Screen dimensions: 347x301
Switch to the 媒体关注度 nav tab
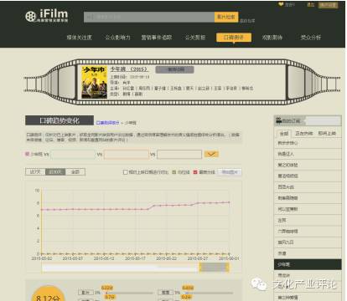(x=79, y=38)
